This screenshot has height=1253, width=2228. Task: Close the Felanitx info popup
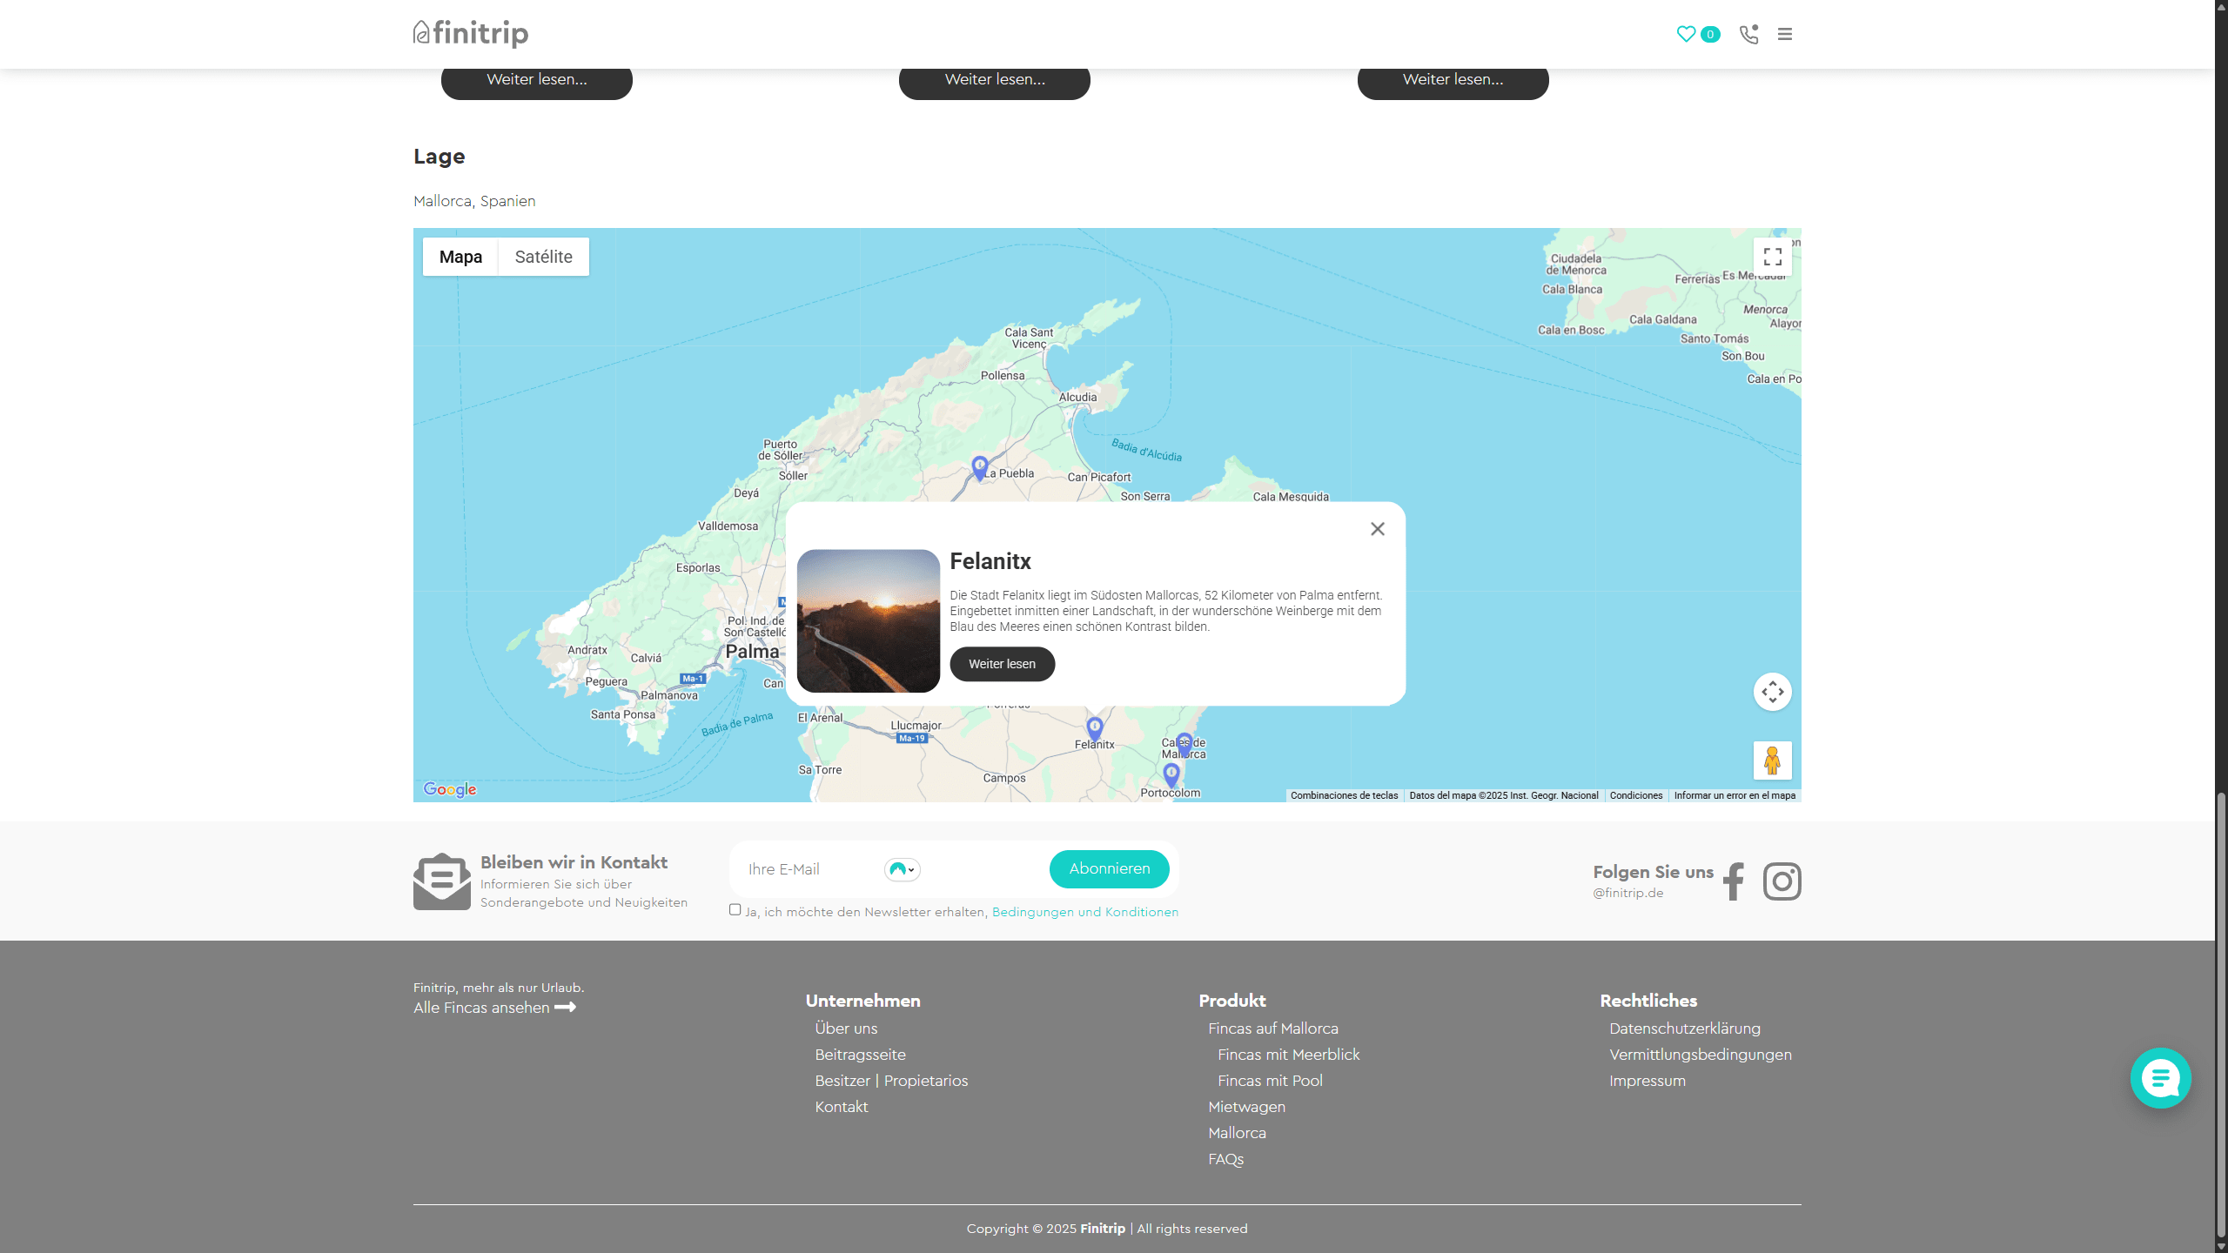click(1377, 529)
